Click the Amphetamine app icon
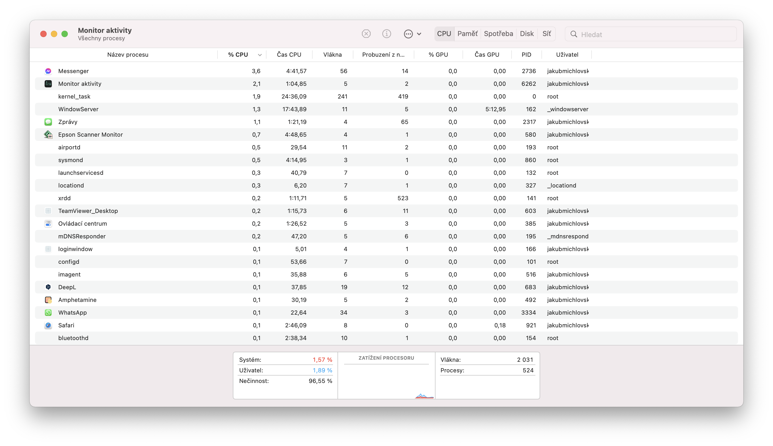The height and width of the screenshot is (446, 773). tap(48, 300)
